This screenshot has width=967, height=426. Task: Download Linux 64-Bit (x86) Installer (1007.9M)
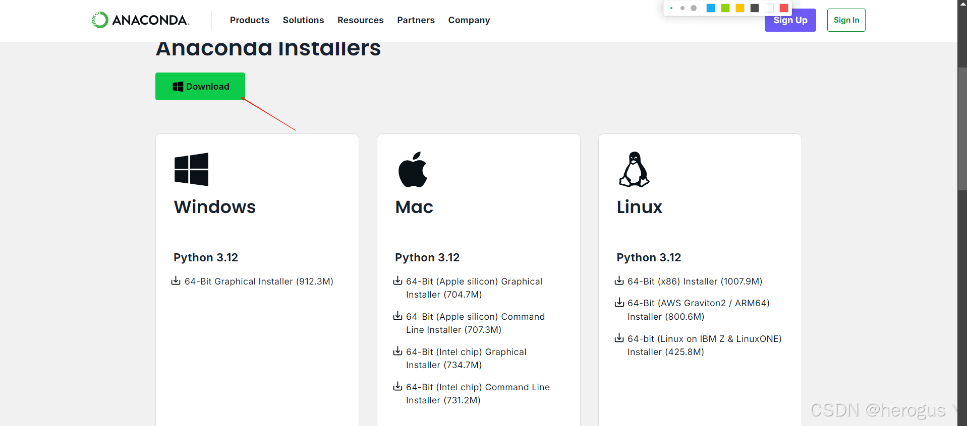pyautogui.click(x=695, y=281)
